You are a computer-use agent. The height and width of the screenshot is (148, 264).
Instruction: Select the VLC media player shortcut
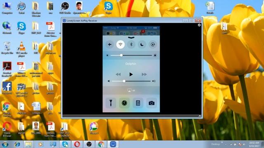pyautogui.click(x=21, y=49)
